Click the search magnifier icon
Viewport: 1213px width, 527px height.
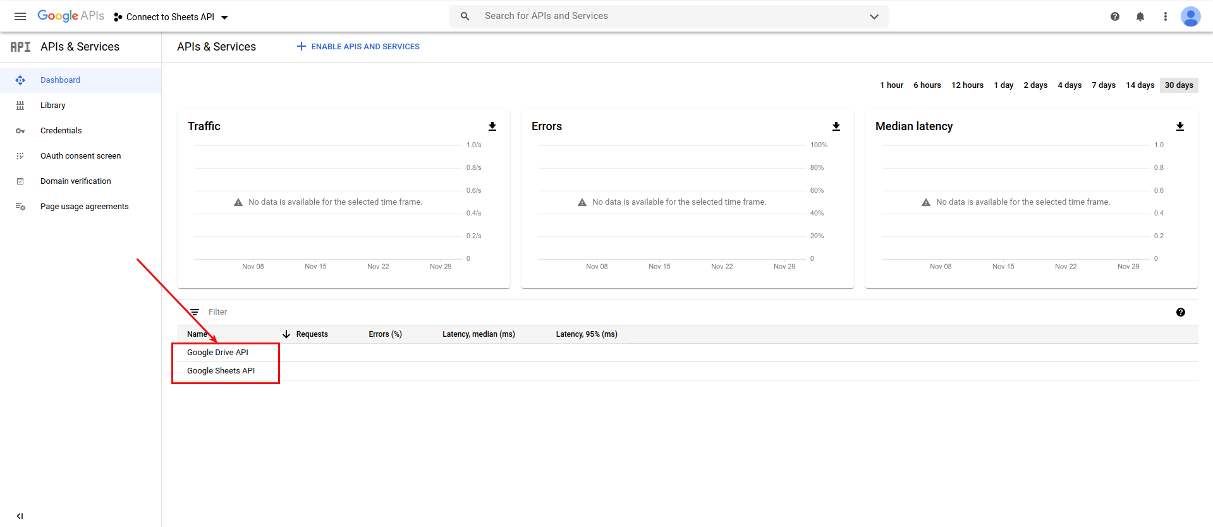tap(465, 16)
